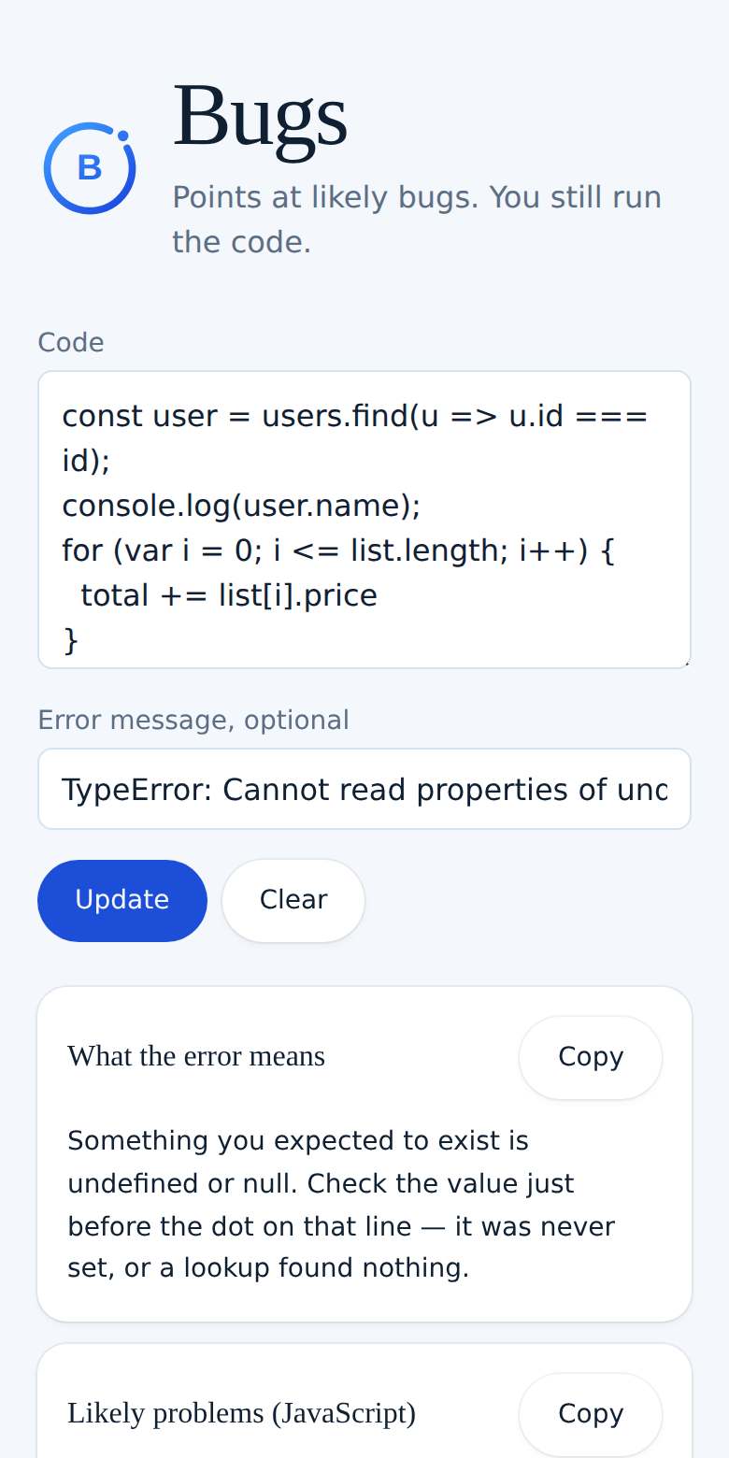
Task: Click the 'Something you expected to exist' paragraph
Action: (342, 1205)
